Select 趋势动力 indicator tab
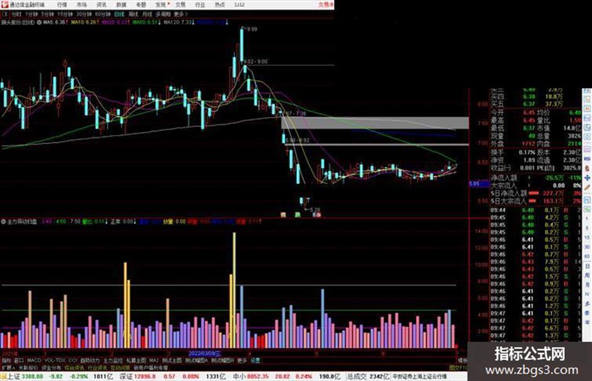592x381 pixels. tap(90, 360)
